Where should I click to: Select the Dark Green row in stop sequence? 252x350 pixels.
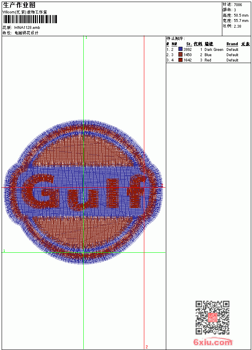point(208,49)
